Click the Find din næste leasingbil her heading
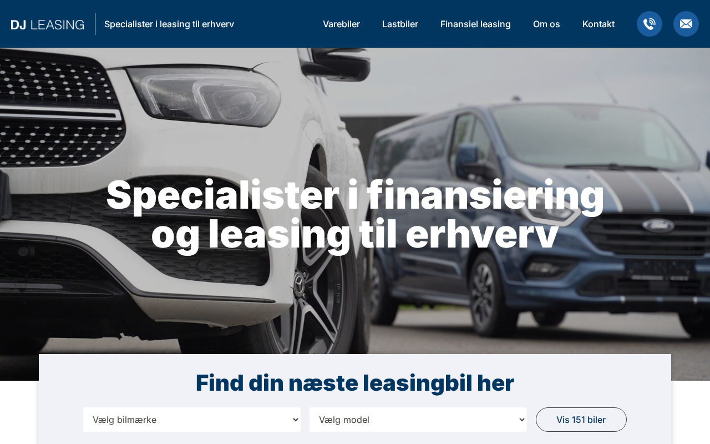710x444 pixels. pos(355,383)
